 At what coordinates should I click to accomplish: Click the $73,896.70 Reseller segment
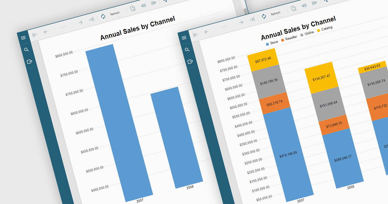coord(334,125)
